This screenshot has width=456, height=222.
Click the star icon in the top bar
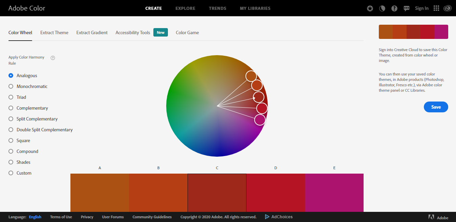(370, 8)
